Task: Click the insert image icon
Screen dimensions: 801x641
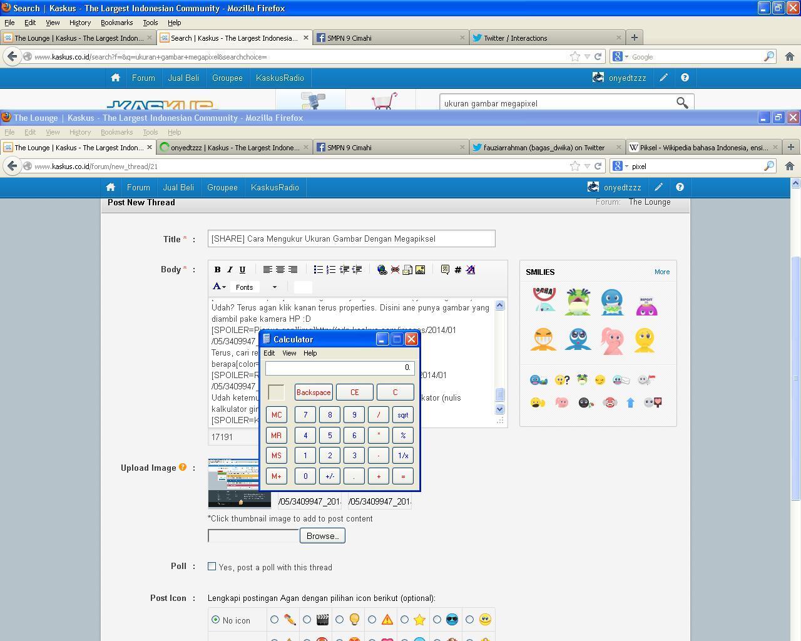Action: 420,270
